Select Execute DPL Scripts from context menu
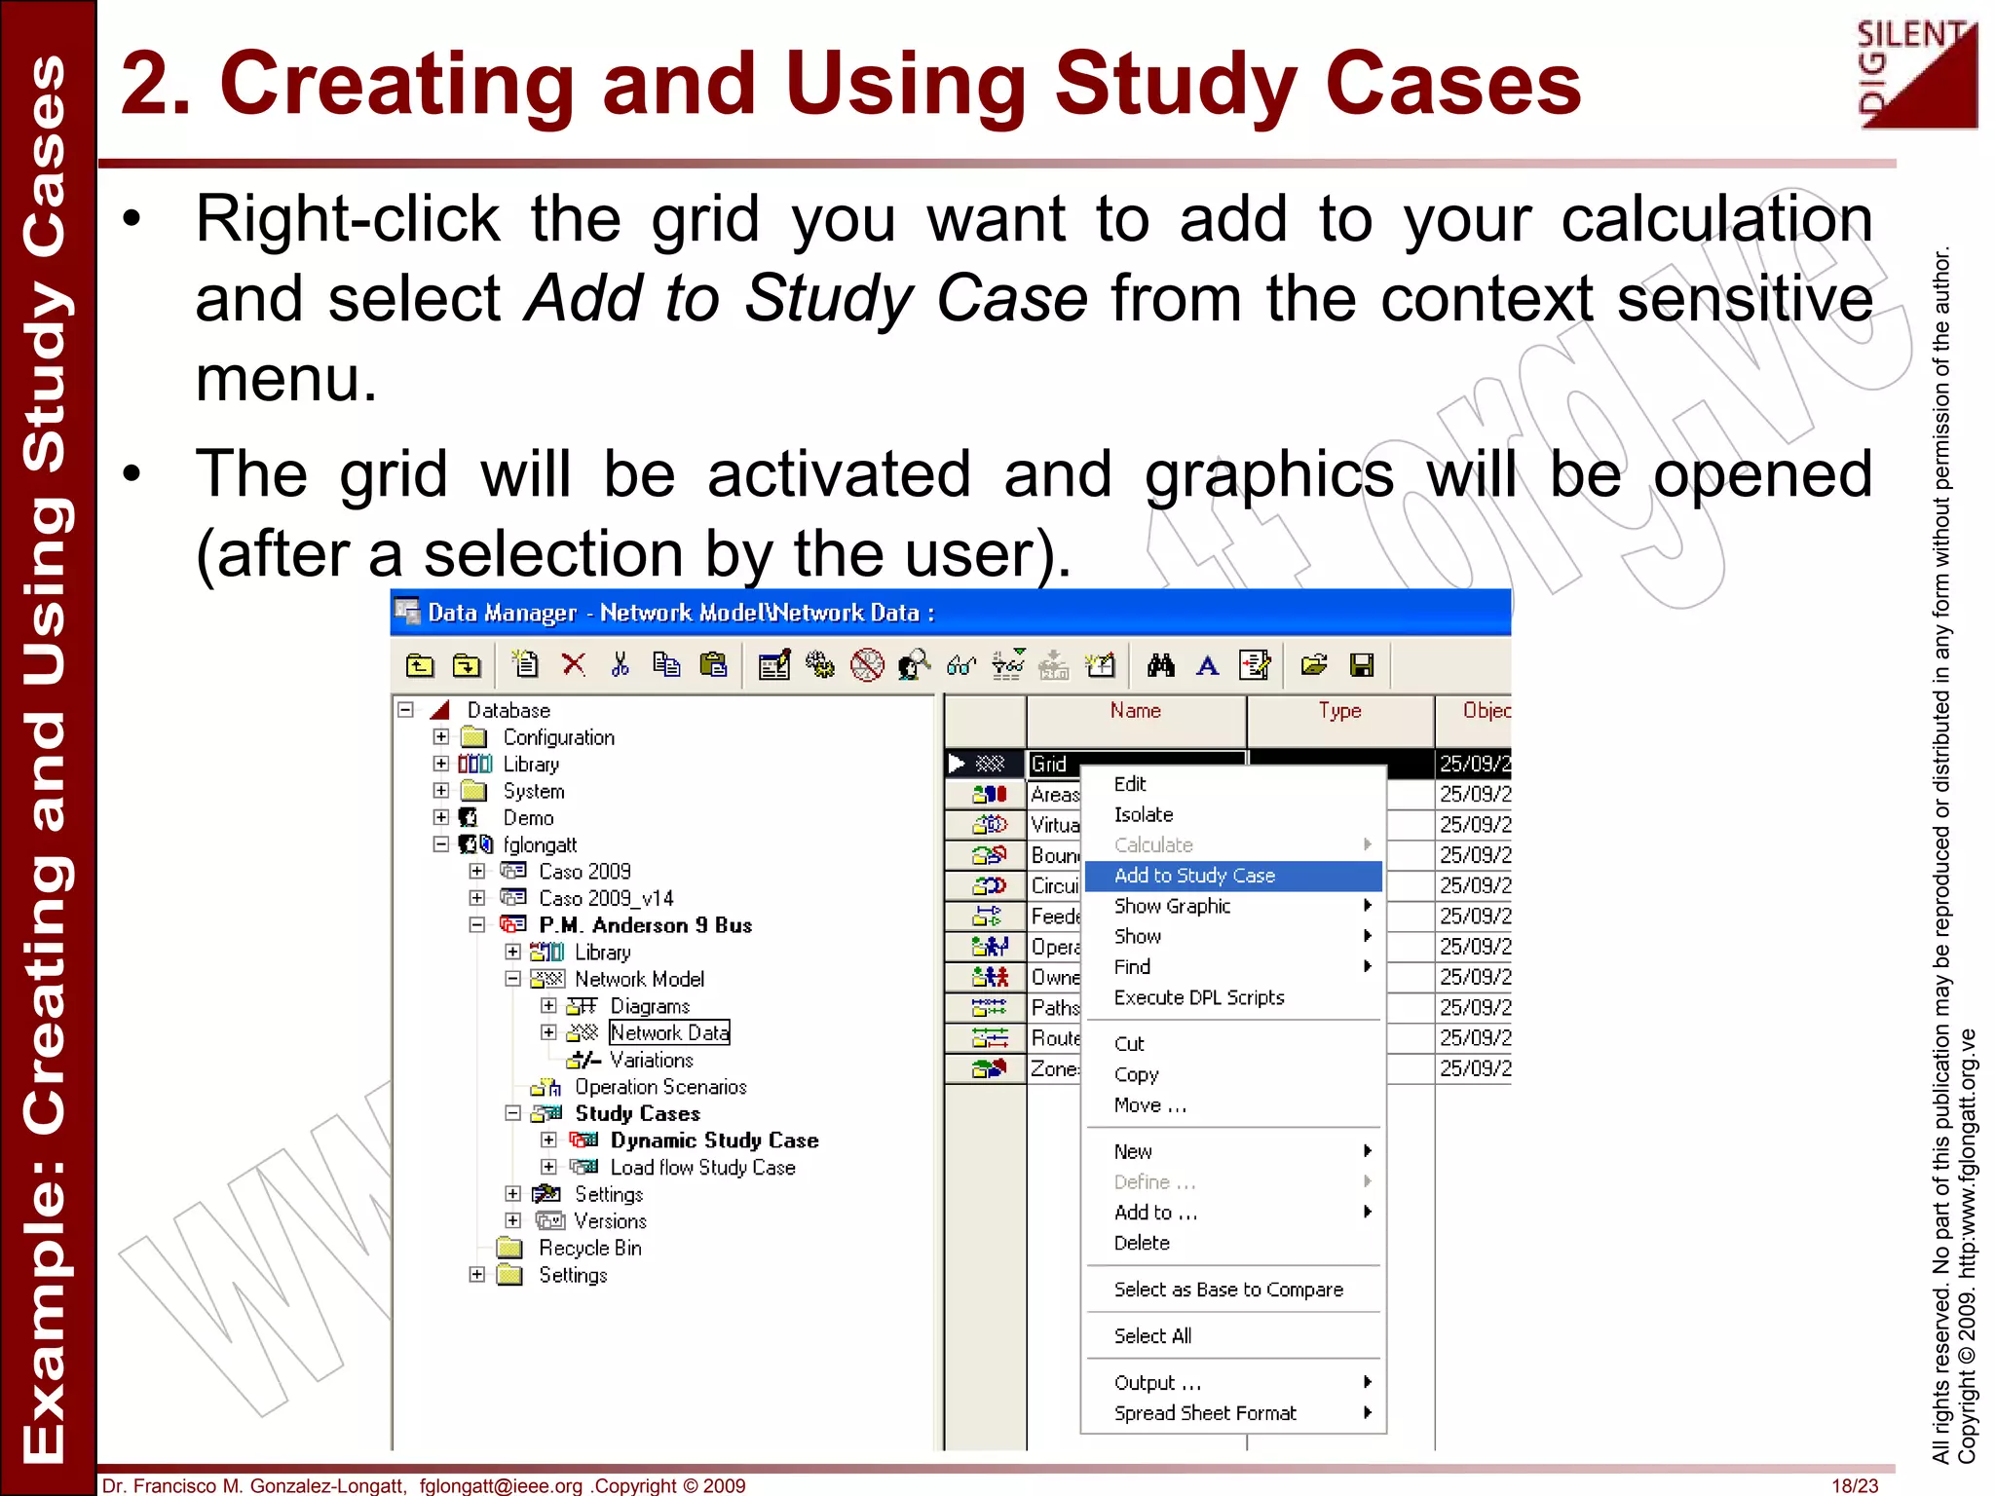This screenshot has height=1496, width=1995. (1199, 997)
